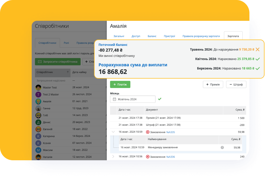Click the red icon of order №A336

[x=148, y=157]
